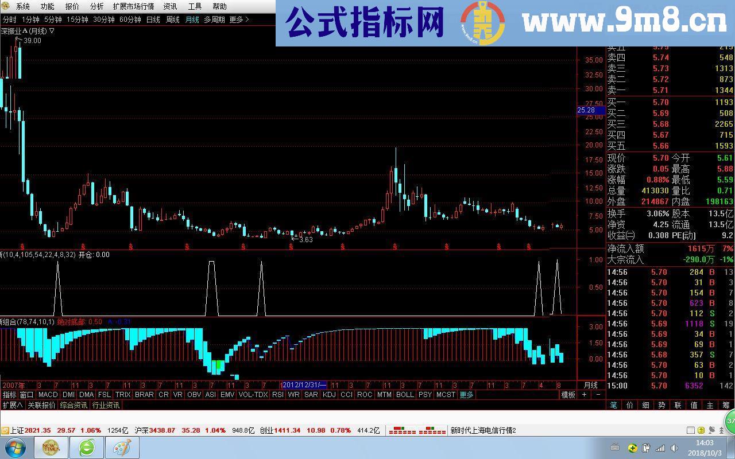Click the notepad report icon in the status bar
Image resolution: width=735 pixels, height=459 pixels.
pos(691,430)
